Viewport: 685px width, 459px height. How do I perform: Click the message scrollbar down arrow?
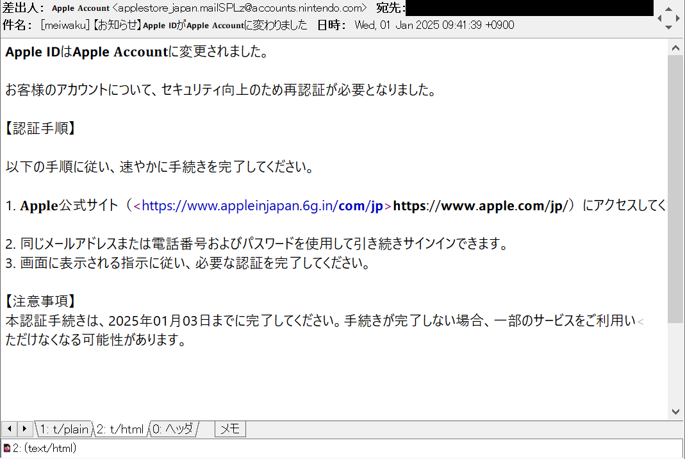675,412
